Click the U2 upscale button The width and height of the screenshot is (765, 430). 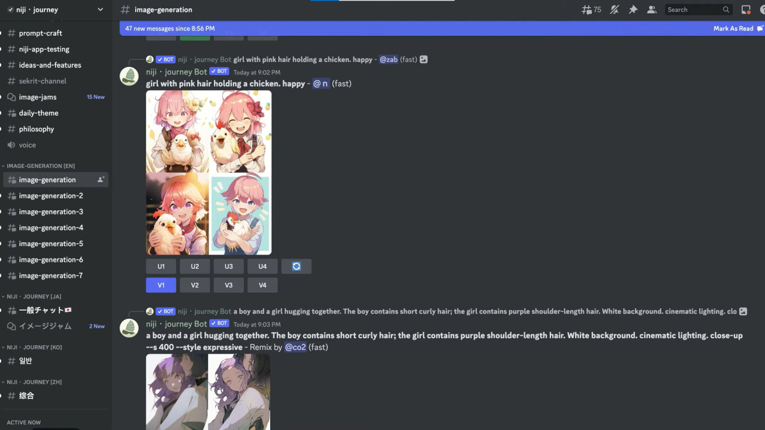[195, 266]
